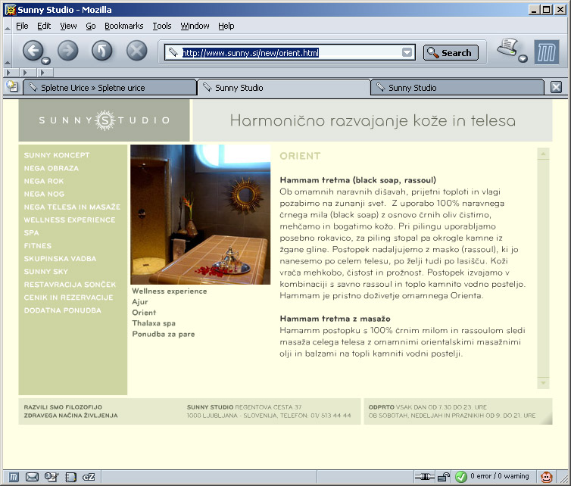571x486 pixels.
Task: Click the content scrollbar down arrow
Action: (543, 383)
